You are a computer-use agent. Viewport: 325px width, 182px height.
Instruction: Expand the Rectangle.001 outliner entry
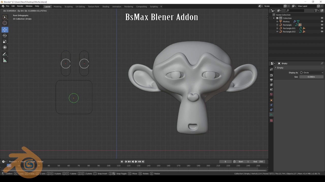277,28
